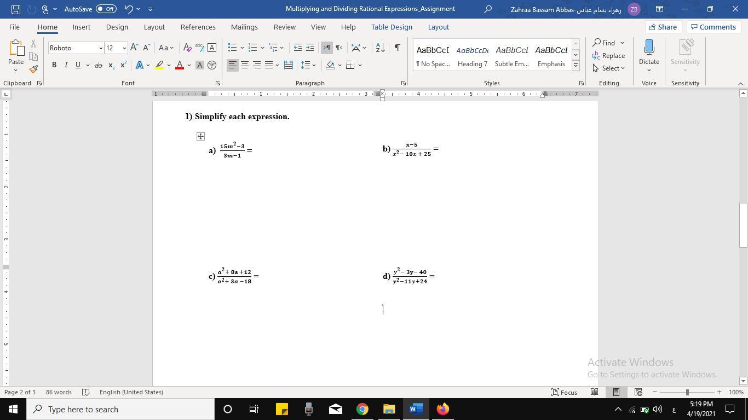This screenshot has width=748, height=420.
Task: Launch Firefox from the taskbar
Action: click(442, 409)
